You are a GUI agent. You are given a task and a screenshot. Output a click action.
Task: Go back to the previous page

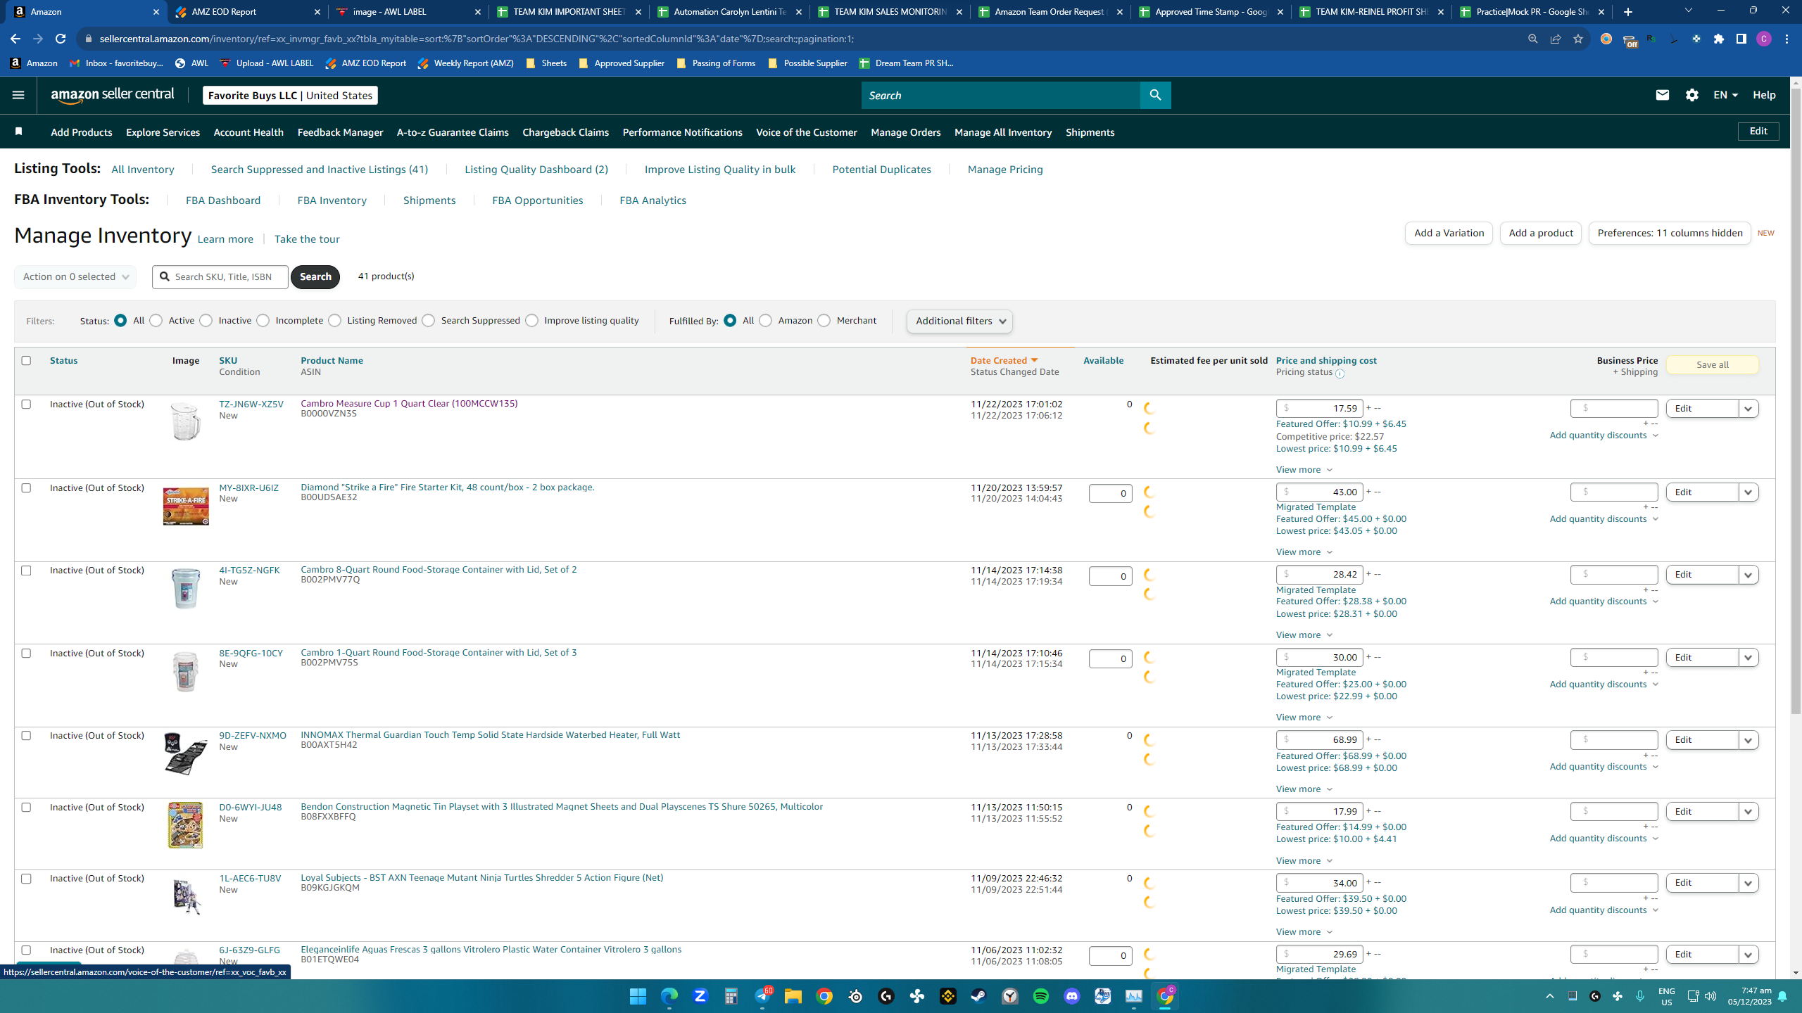[15, 39]
